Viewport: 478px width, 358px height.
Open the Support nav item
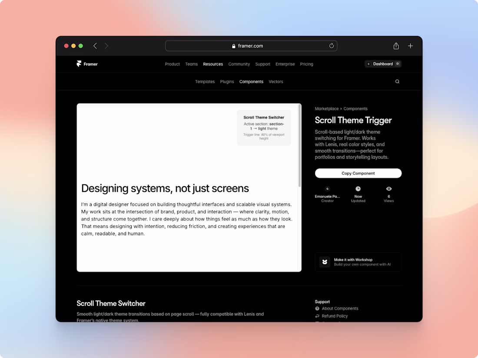262,64
